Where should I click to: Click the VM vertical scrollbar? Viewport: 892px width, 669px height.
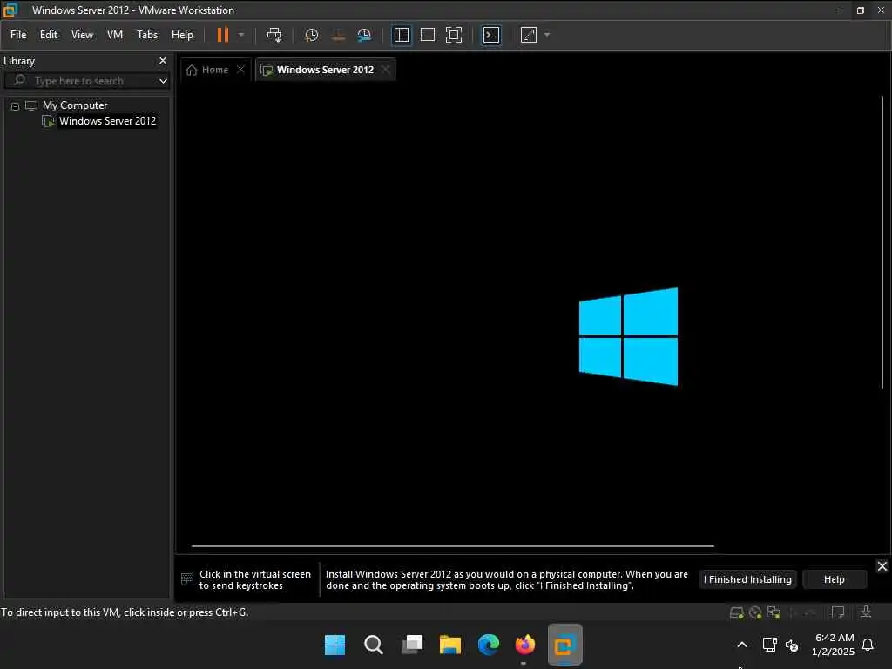coord(882,242)
